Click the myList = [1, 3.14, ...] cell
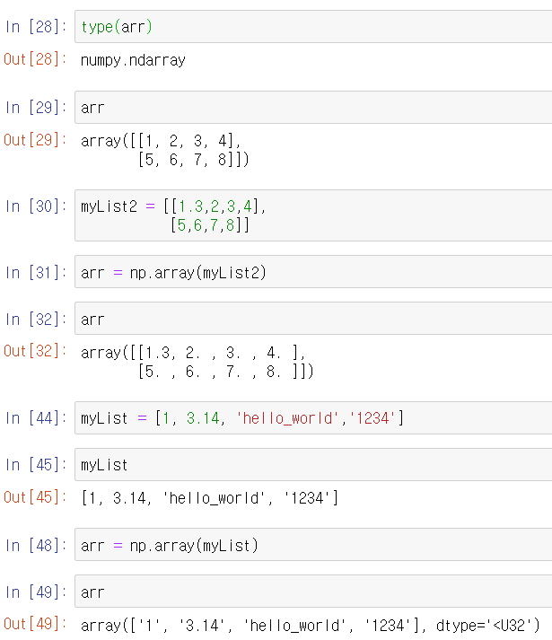This screenshot has width=552, height=640. pos(313,418)
